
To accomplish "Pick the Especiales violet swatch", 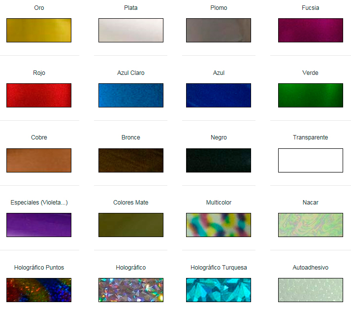I will pyautogui.click(x=39, y=225).
